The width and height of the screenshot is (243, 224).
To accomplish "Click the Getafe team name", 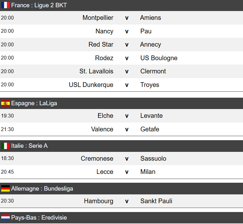I will [x=150, y=129].
